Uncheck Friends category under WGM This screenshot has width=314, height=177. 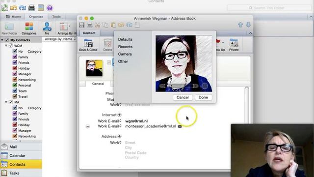15,62
